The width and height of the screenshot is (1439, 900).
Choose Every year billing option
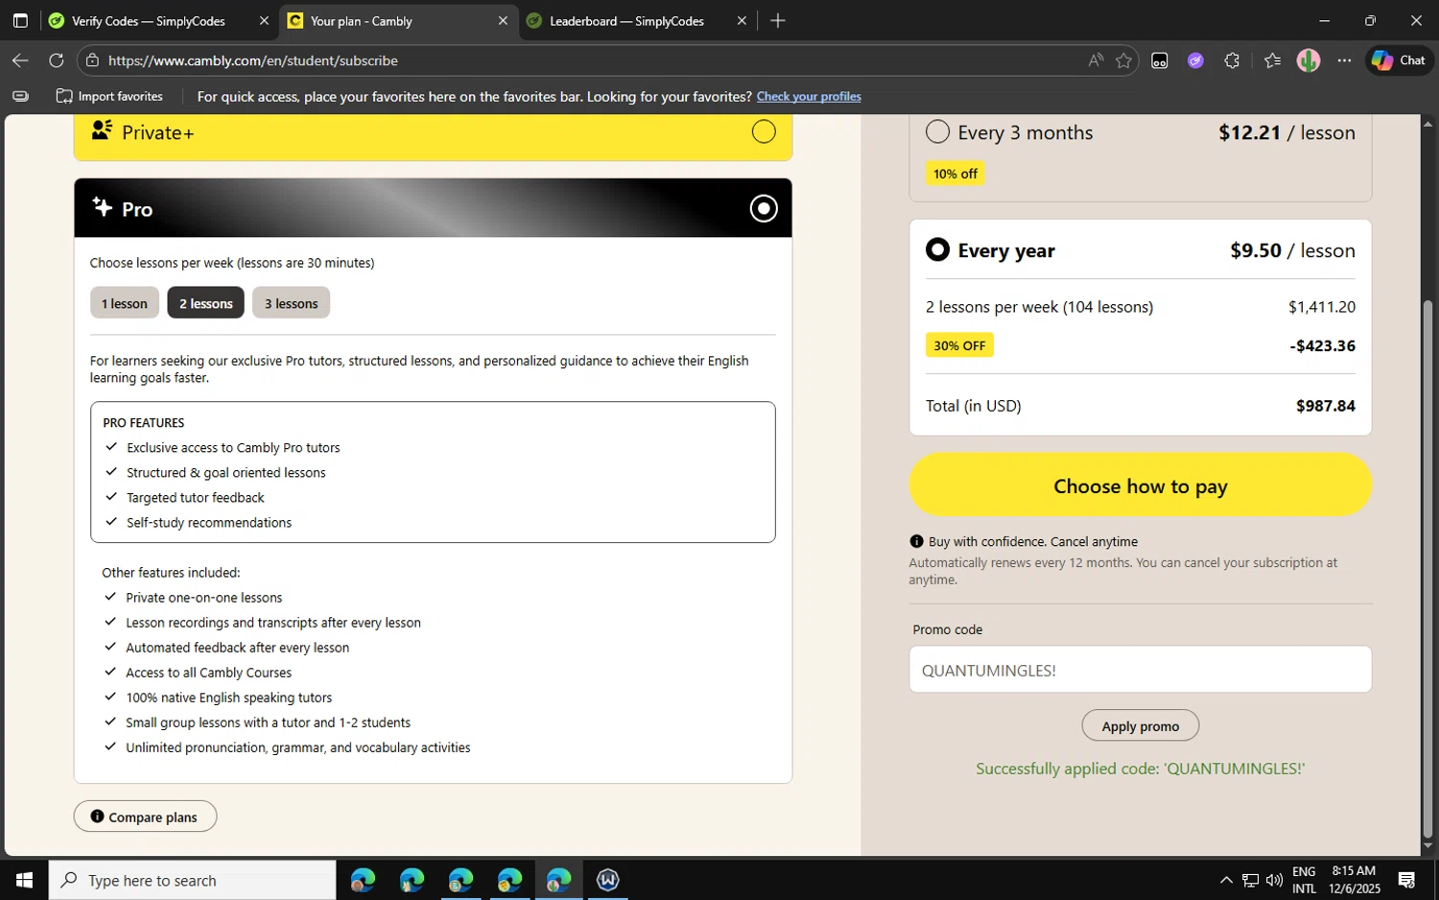[937, 249]
